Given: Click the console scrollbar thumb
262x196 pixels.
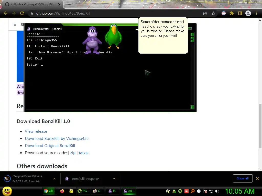Looking at the screenshot, I should coord(192,39).
